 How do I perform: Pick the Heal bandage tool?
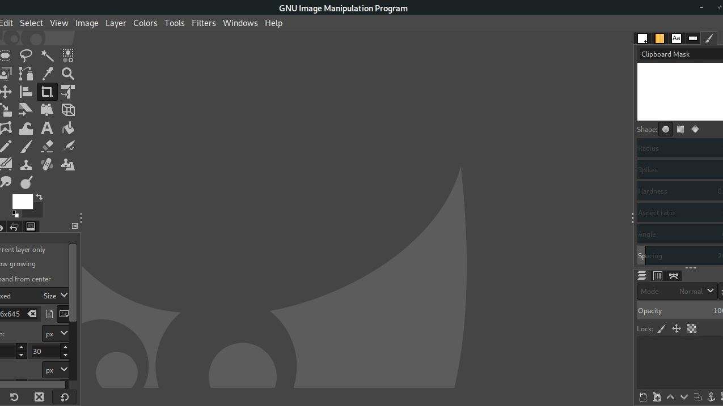47,165
